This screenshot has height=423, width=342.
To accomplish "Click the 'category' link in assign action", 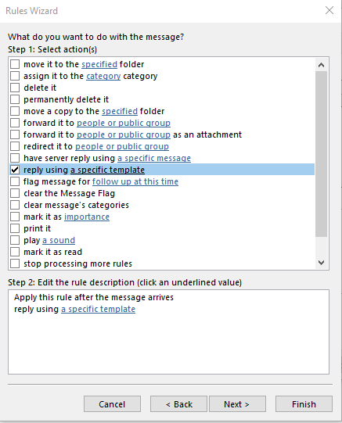I will (x=103, y=76).
